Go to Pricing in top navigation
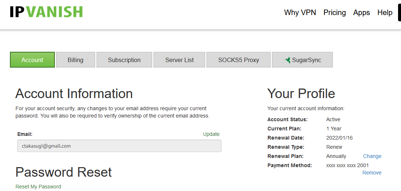401x191 pixels. (x=334, y=12)
